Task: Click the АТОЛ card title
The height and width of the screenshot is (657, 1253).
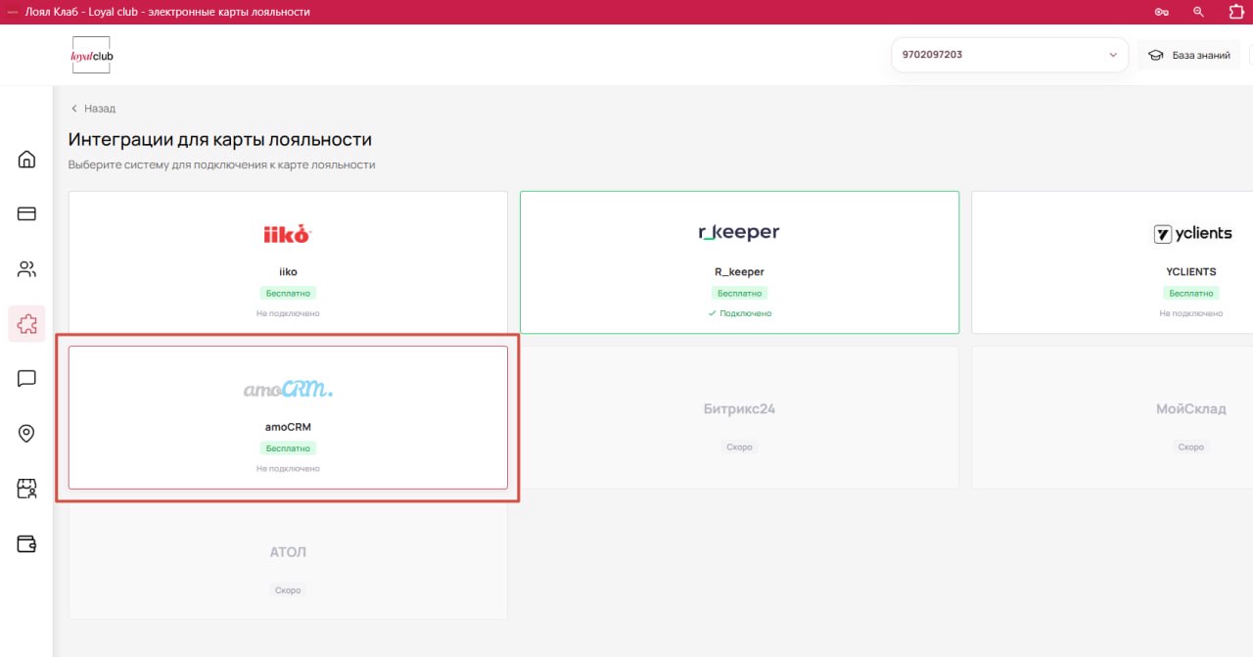Action: point(288,552)
